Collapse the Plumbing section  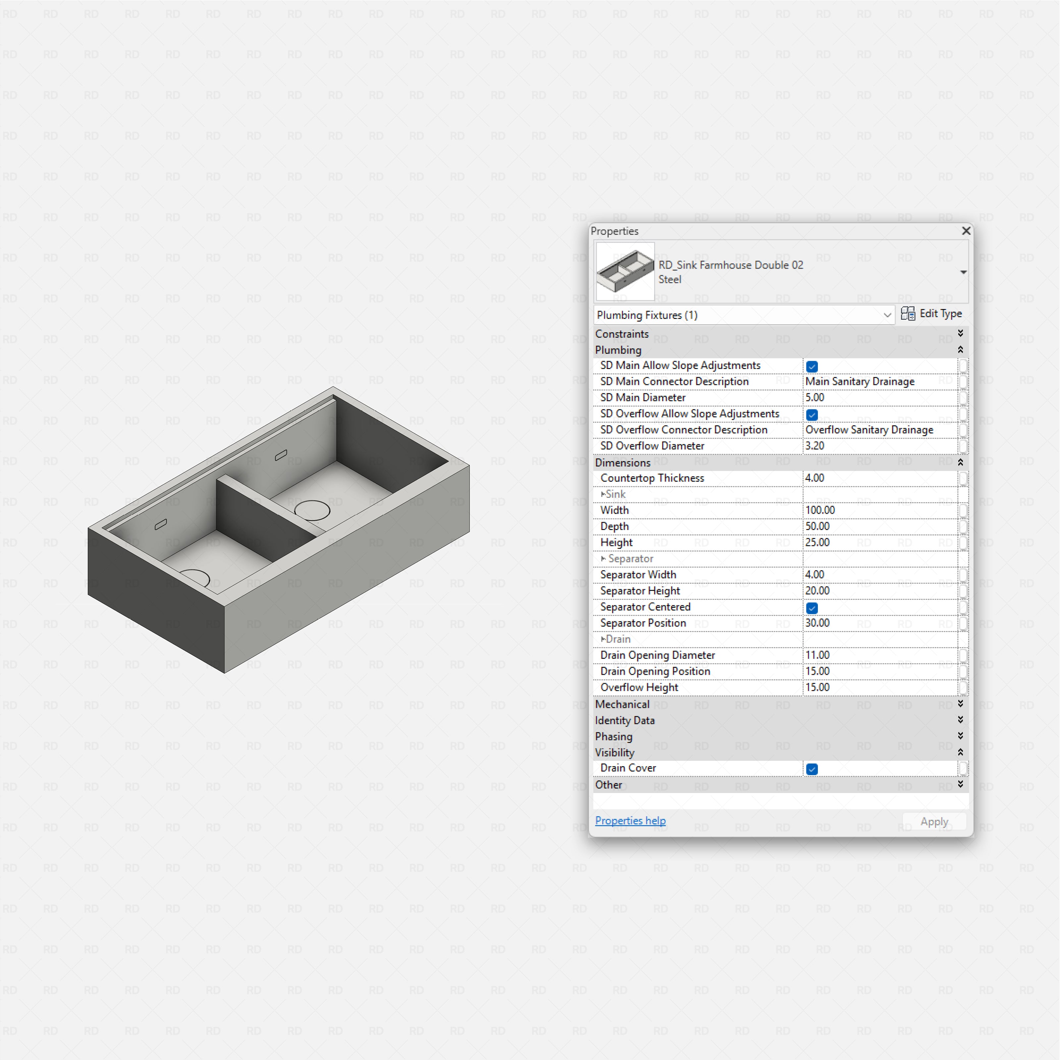pos(961,349)
